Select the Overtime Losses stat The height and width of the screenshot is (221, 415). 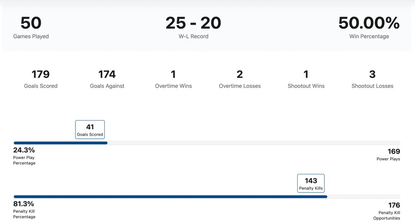tap(240, 79)
